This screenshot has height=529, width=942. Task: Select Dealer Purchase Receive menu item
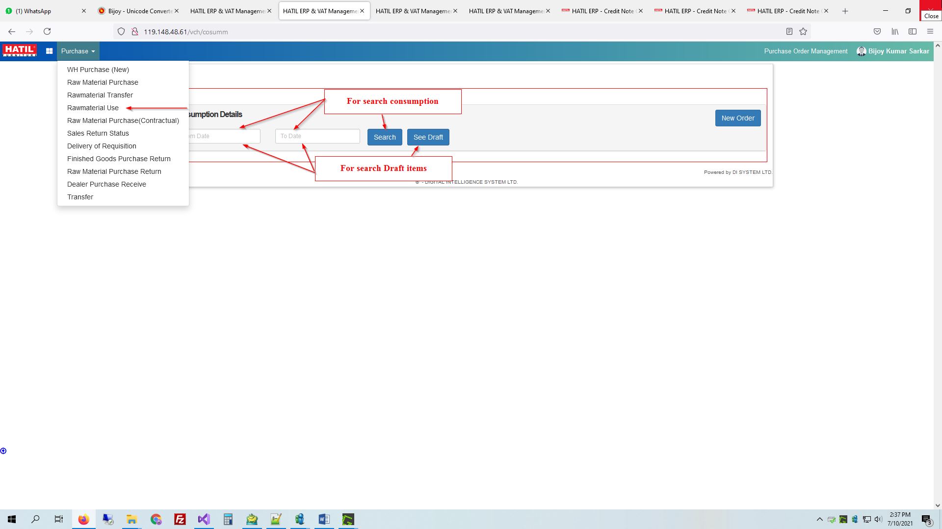(x=106, y=184)
